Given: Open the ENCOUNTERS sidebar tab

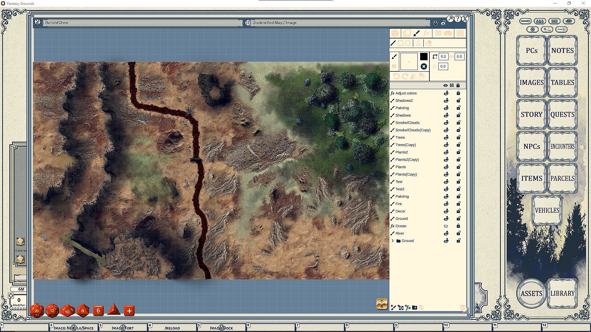Looking at the screenshot, I should tap(562, 146).
